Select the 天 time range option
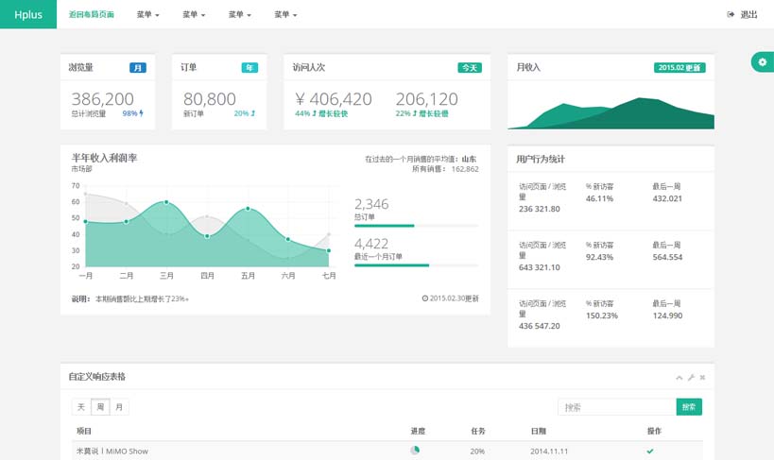 (x=81, y=407)
